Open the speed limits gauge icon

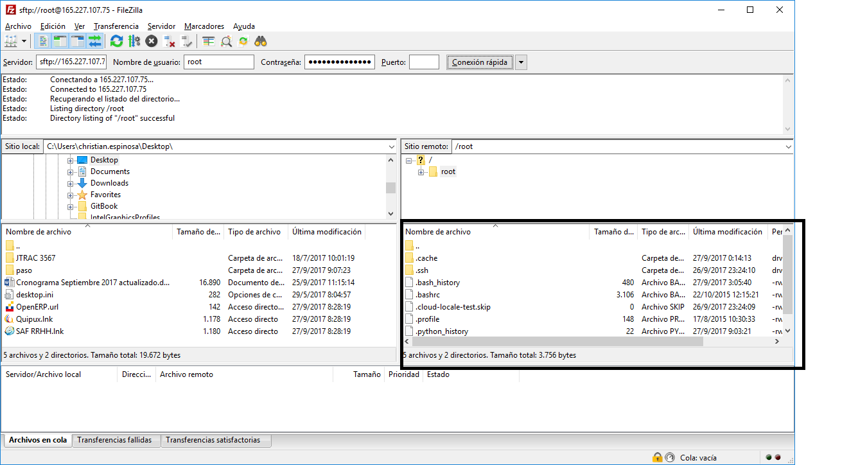coord(670,458)
